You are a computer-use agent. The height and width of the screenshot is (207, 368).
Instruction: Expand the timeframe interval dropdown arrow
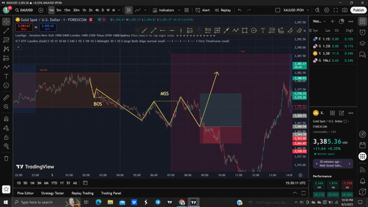pyautogui.click(x=119, y=10)
